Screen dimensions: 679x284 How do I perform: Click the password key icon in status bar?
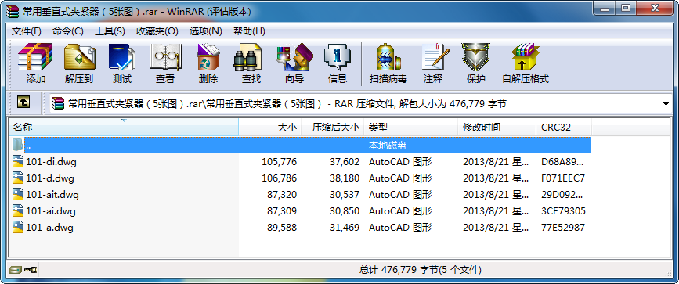31,270
